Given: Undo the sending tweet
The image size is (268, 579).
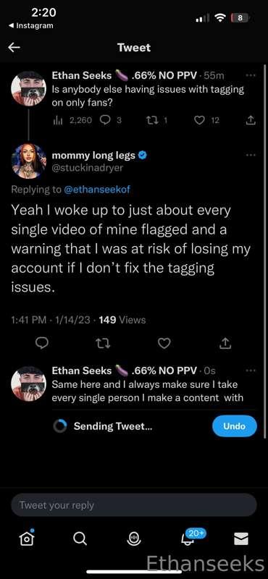Looking at the screenshot, I should click(235, 426).
